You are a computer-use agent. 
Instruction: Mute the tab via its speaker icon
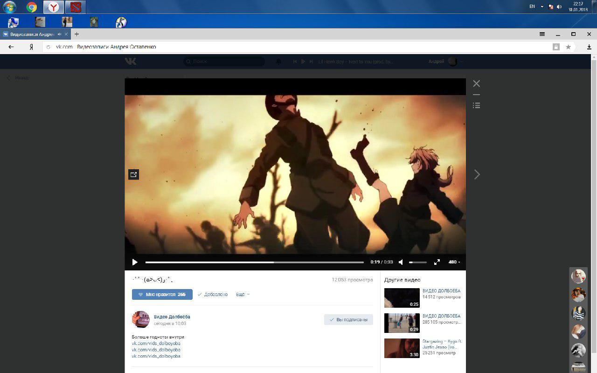coord(60,34)
